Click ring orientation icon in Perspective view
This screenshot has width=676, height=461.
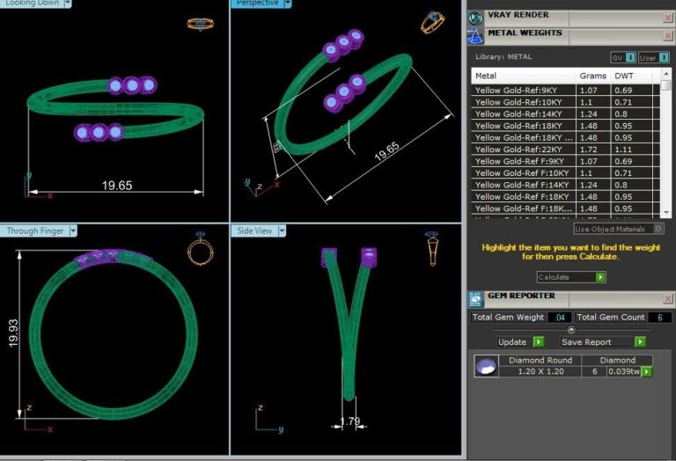click(x=432, y=22)
